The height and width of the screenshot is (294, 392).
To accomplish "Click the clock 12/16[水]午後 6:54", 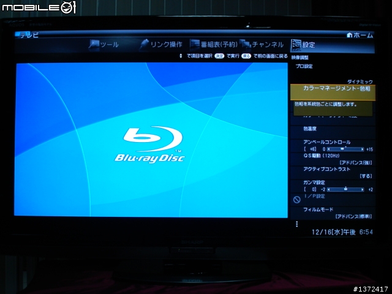I will [x=342, y=232].
